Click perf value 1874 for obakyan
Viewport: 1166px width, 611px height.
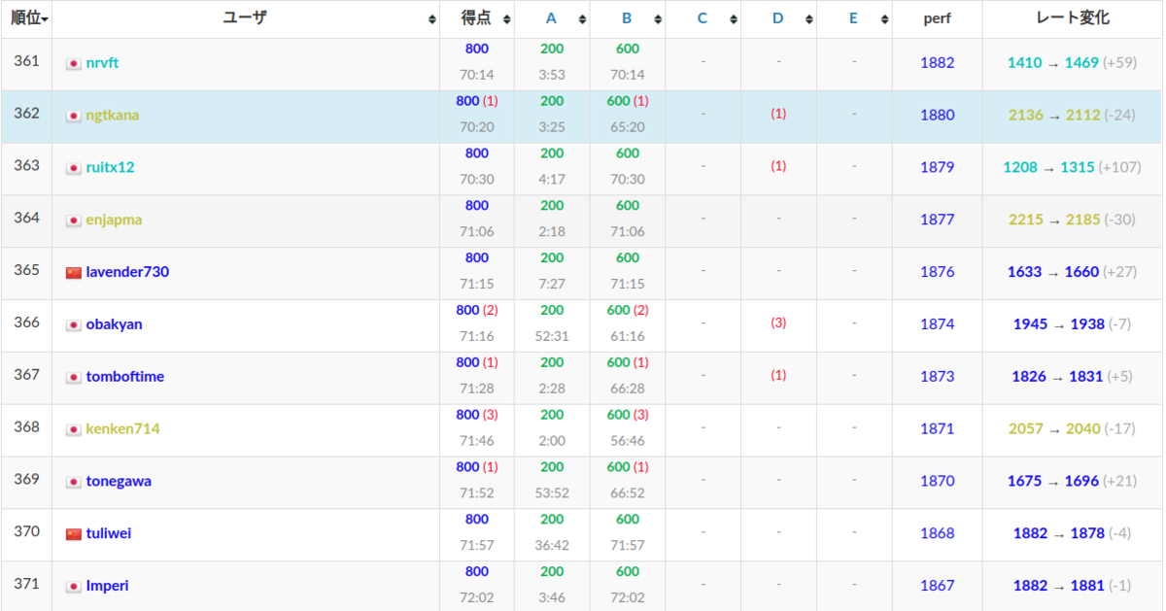937,324
